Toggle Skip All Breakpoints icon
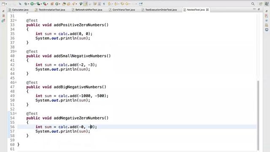 (20, 4)
